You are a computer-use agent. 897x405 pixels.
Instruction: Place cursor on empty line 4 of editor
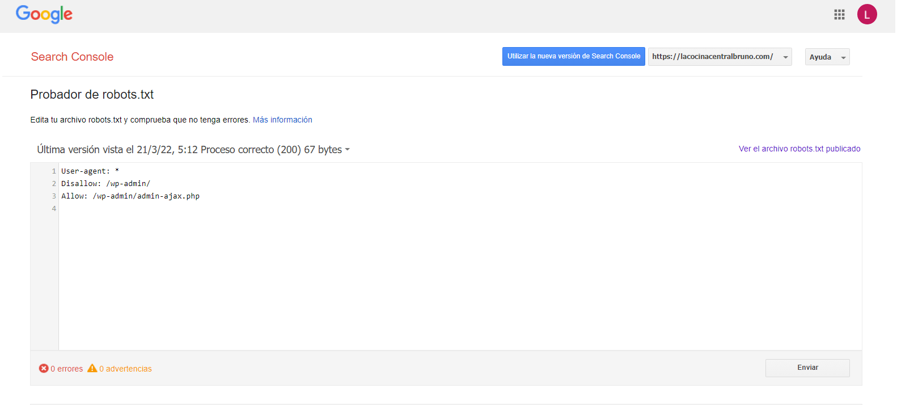click(x=460, y=208)
